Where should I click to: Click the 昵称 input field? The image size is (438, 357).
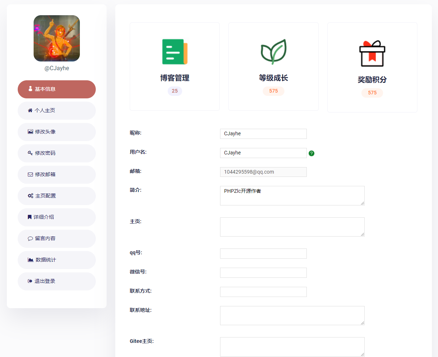point(263,134)
